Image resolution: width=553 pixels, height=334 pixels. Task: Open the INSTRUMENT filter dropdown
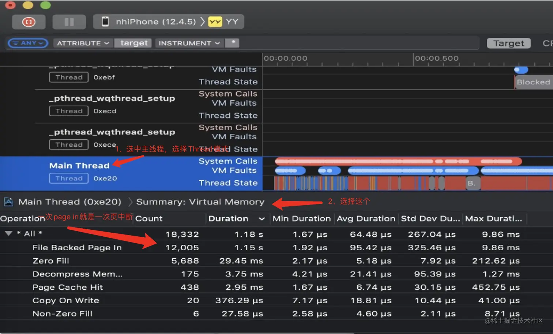pyautogui.click(x=189, y=43)
